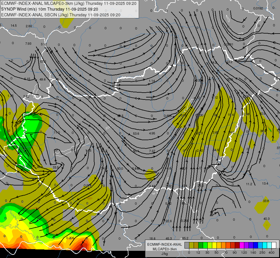The height and width of the screenshot is (258, 280).
Task: Click the map value 2.62
Action: tap(26, 96)
